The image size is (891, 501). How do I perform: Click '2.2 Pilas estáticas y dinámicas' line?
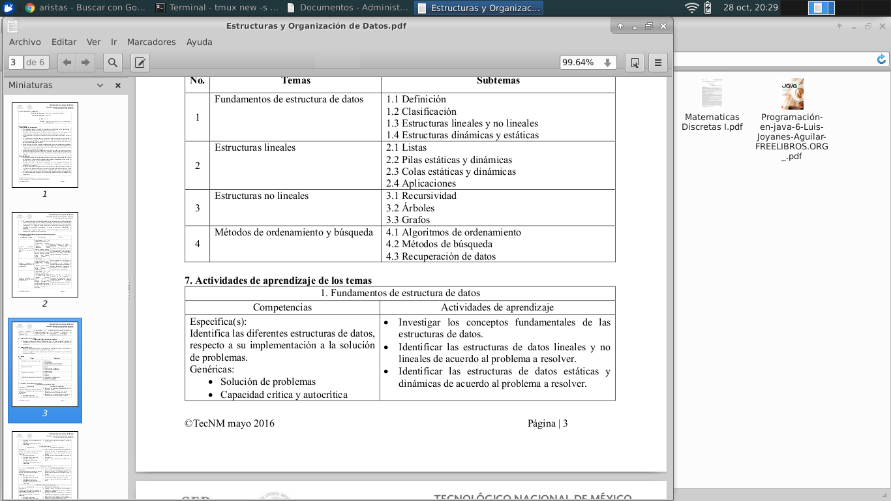(449, 160)
